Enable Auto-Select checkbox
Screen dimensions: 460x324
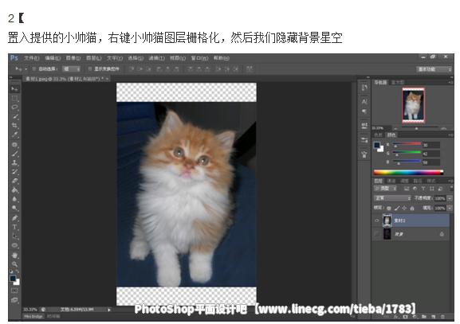(34, 68)
